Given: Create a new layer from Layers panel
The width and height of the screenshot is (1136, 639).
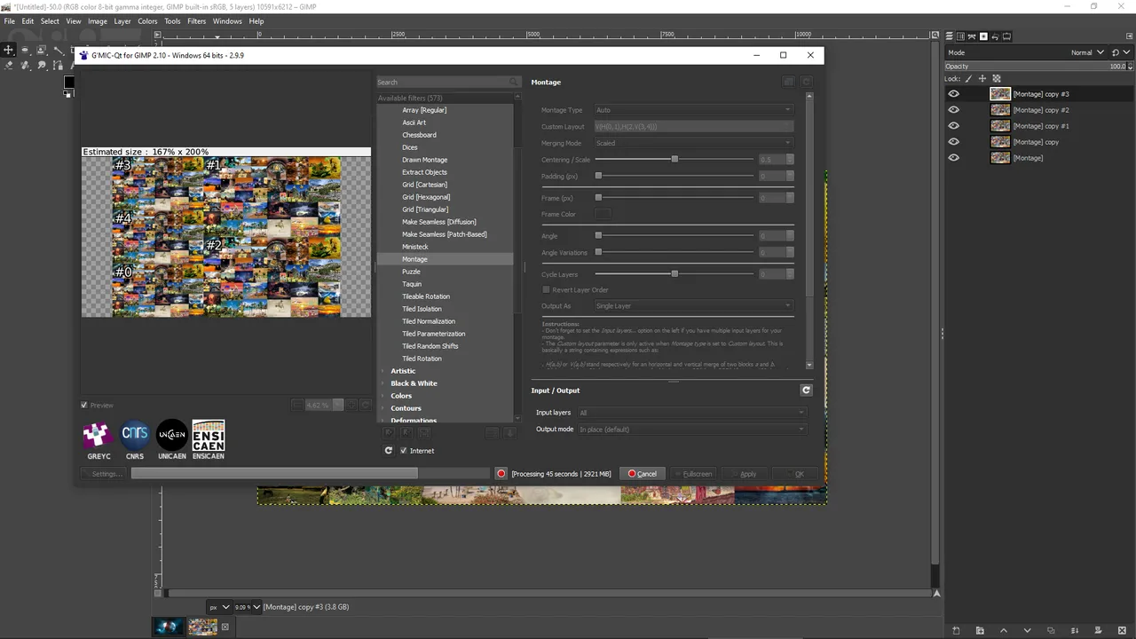Looking at the screenshot, I should (956, 630).
